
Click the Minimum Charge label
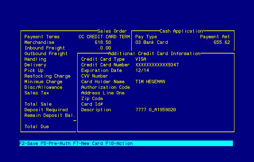coord(43,82)
